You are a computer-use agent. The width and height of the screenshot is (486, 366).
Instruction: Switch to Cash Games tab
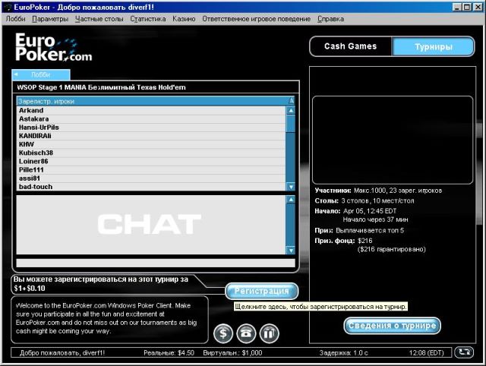click(x=351, y=46)
